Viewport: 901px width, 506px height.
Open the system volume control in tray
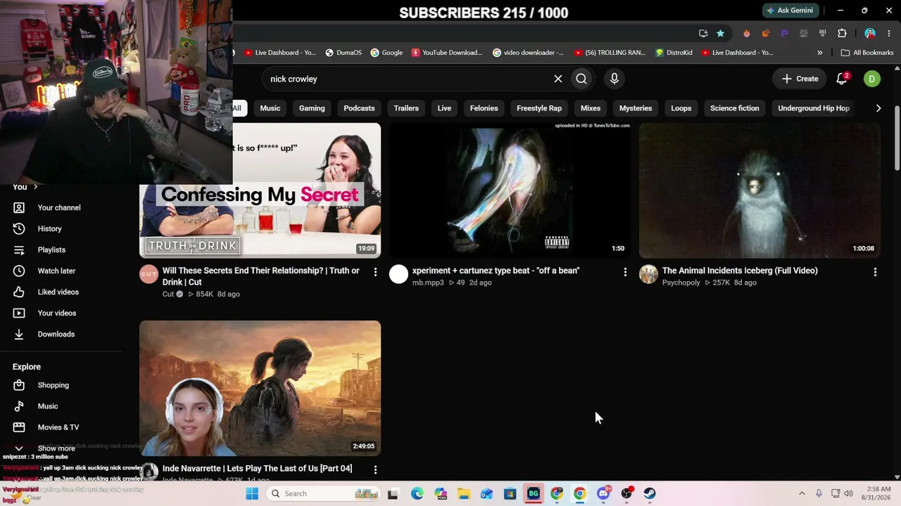click(x=848, y=493)
